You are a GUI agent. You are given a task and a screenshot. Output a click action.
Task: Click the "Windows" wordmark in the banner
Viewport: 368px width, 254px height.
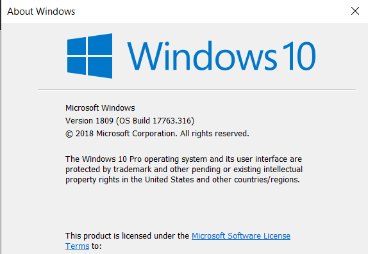[202, 56]
